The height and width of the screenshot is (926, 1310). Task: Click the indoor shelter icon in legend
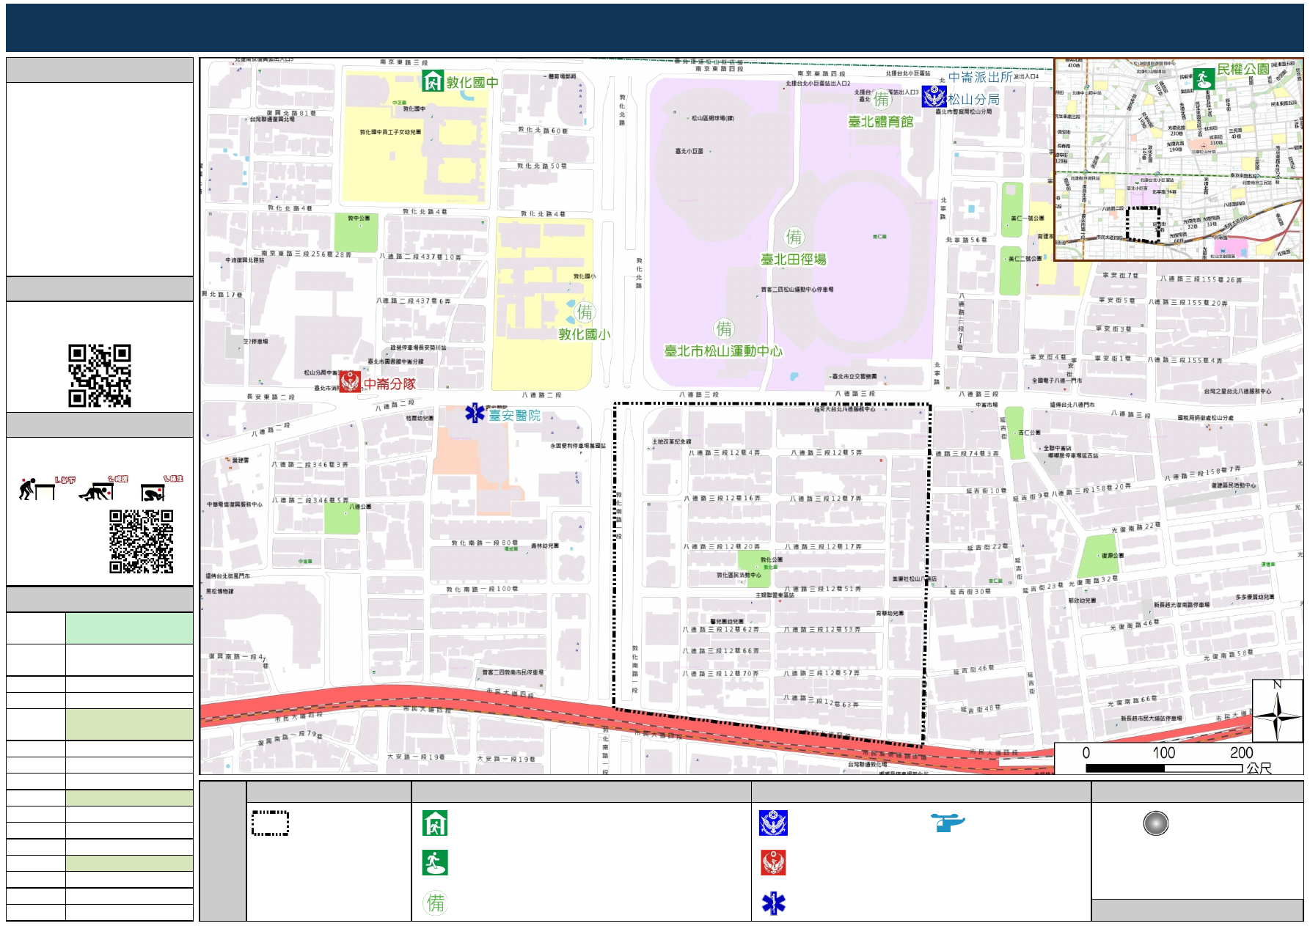click(435, 823)
